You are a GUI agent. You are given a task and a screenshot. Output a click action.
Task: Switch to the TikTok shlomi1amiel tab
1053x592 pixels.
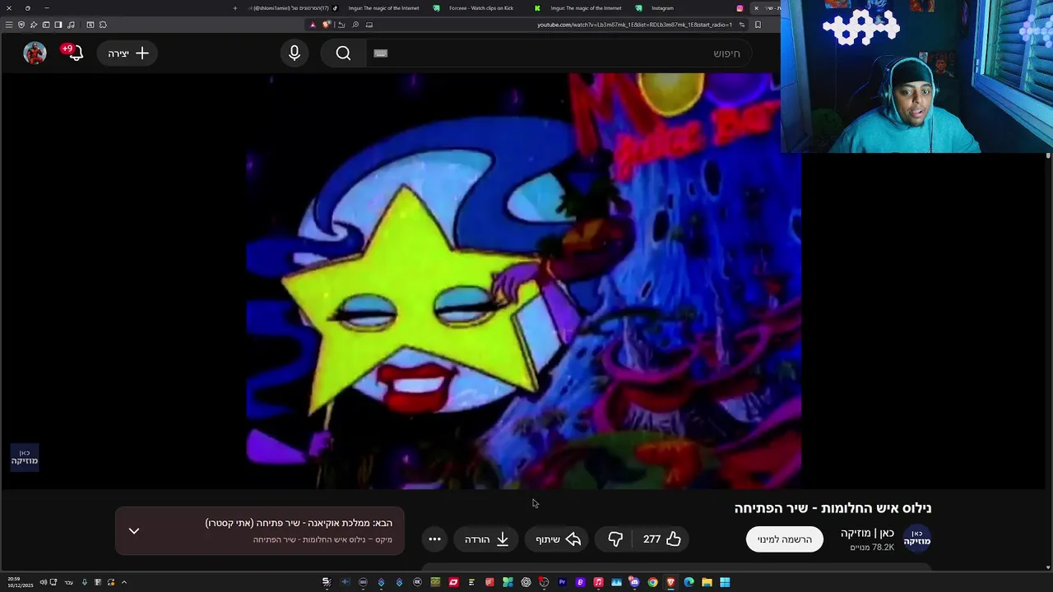[x=292, y=8]
